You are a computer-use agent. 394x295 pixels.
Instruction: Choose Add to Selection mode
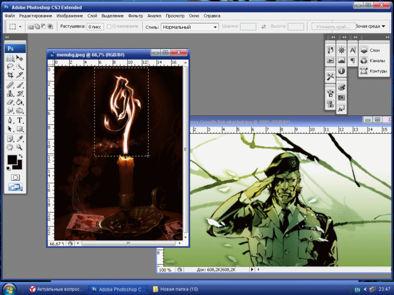pos(37,26)
